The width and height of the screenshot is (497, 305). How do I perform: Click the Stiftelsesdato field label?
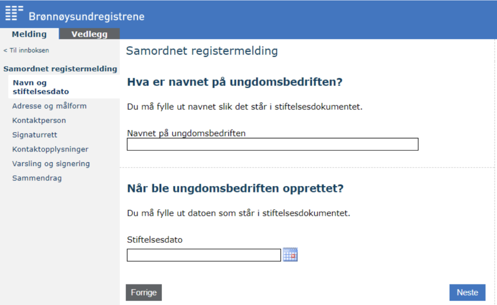[155, 240]
